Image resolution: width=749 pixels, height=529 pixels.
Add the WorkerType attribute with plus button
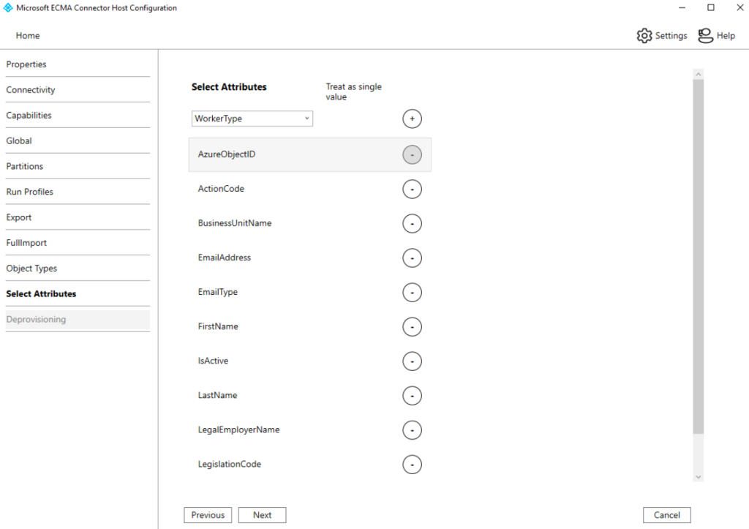(x=412, y=118)
